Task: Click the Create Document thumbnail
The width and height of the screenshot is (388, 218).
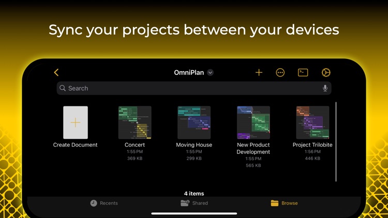Action: click(76, 122)
